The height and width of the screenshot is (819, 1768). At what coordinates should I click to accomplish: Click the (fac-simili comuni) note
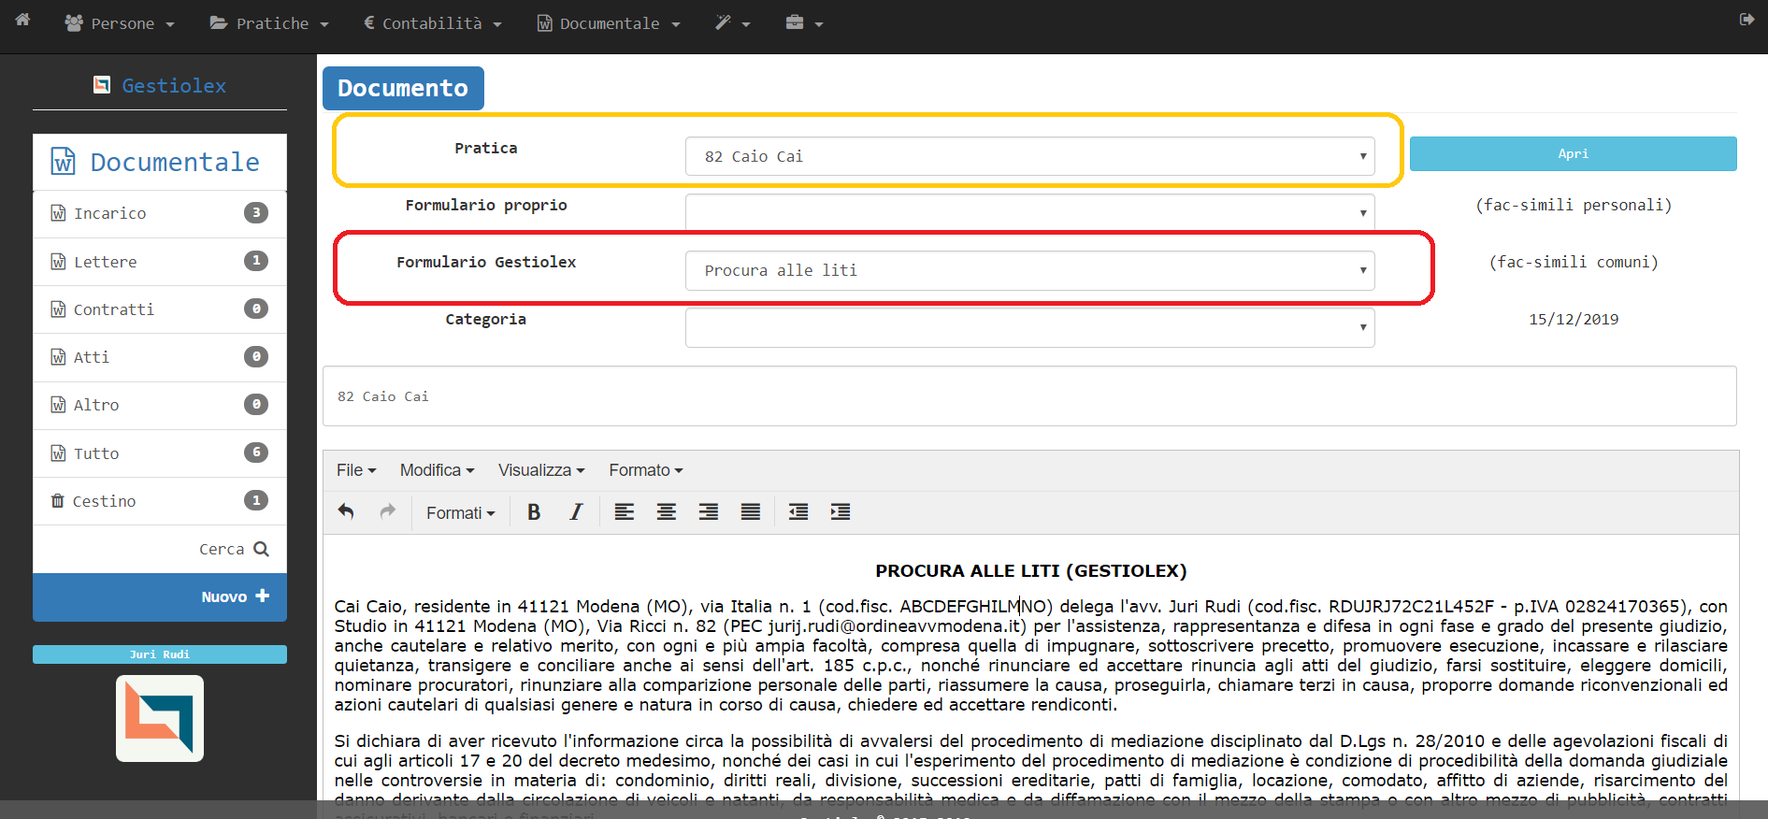pyautogui.click(x=1574, y=262)
